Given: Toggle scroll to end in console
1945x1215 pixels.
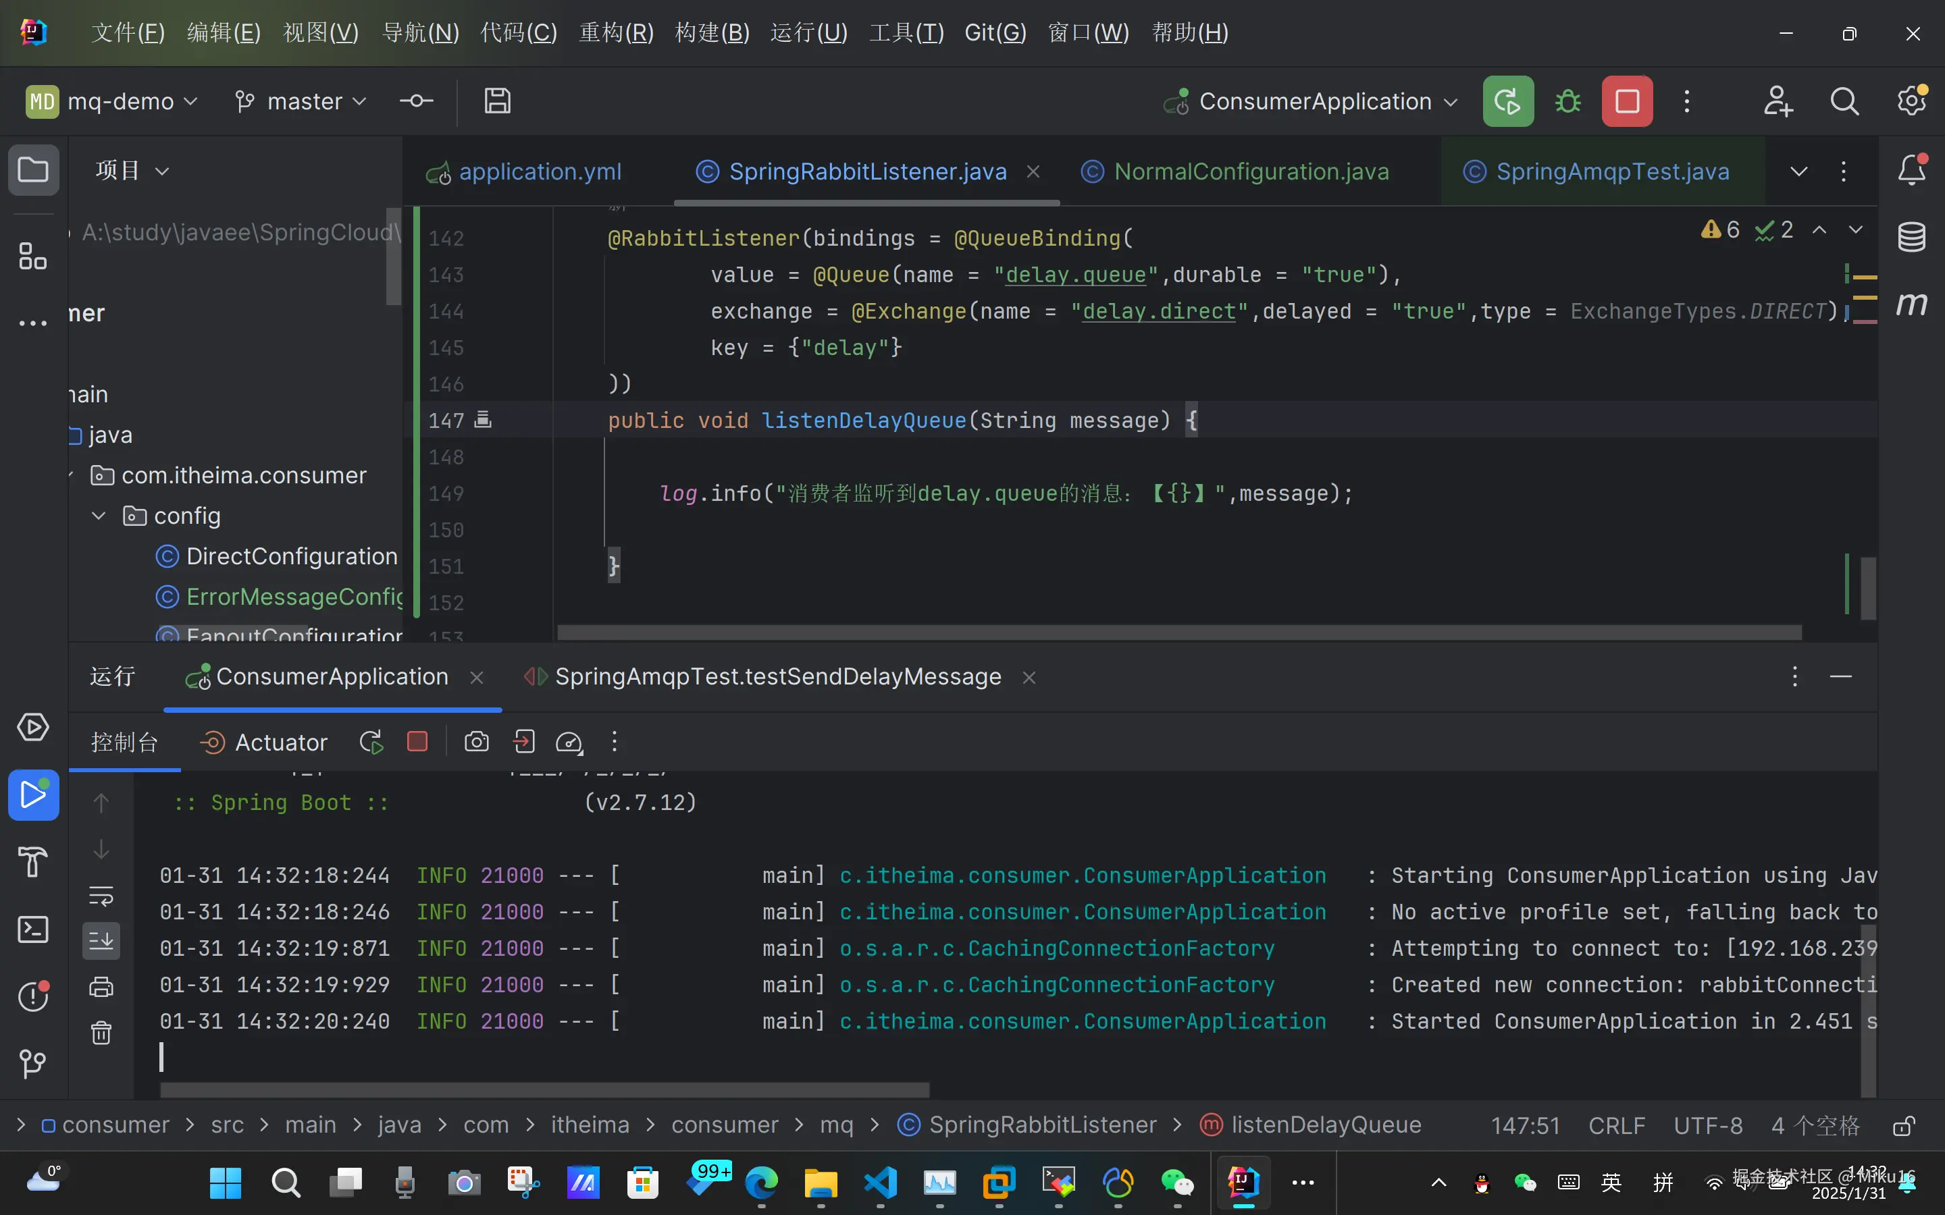Looking at the screenshot, I should pos(101,941).
